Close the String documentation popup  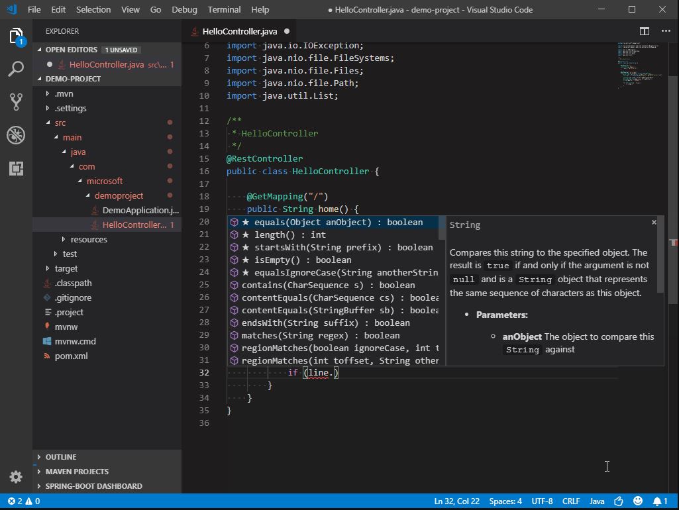[x=654, y=223]
